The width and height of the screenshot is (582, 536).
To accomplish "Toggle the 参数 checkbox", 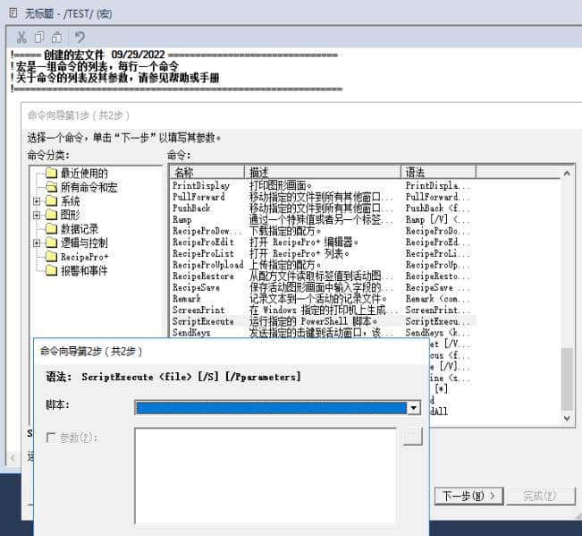I will (50, 438).
